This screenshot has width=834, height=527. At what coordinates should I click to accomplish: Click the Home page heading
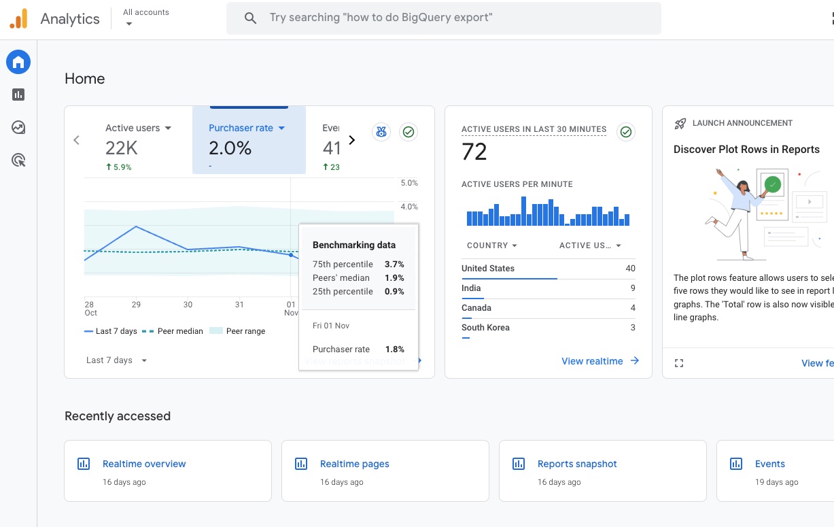coord(84,79)
